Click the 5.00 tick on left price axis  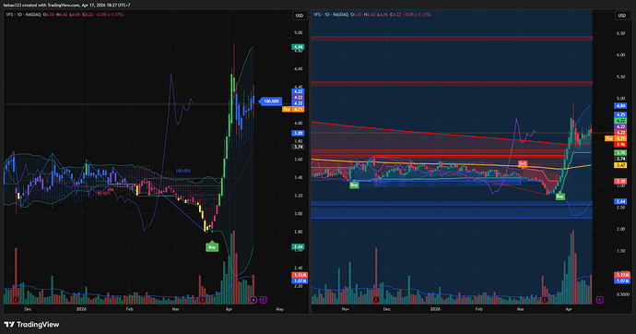[299, 33]
